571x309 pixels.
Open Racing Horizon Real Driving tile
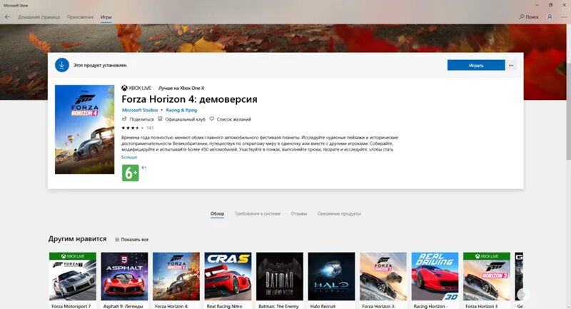435,280
